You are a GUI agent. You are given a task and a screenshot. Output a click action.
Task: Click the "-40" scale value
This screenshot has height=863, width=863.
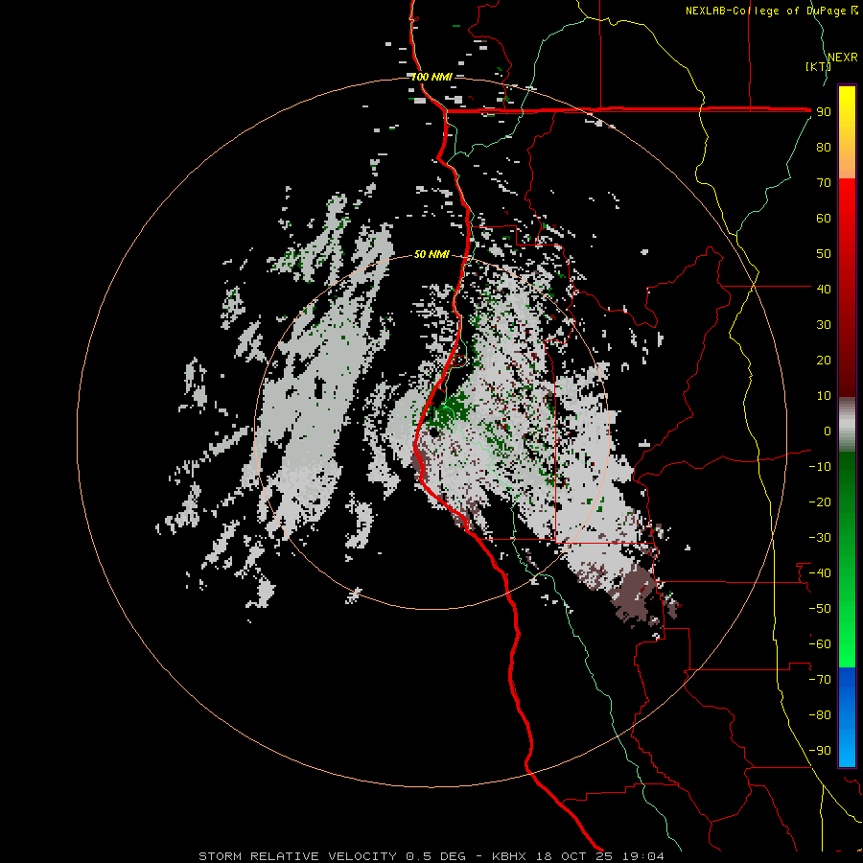pyautogui.click(x=820, y=573)
